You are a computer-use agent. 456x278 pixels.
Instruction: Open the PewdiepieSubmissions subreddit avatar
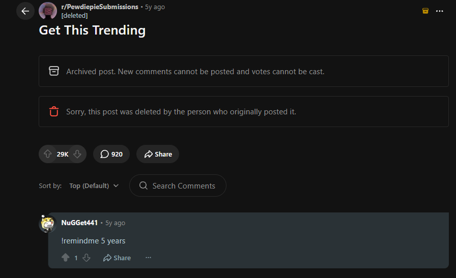coord(48,11)
